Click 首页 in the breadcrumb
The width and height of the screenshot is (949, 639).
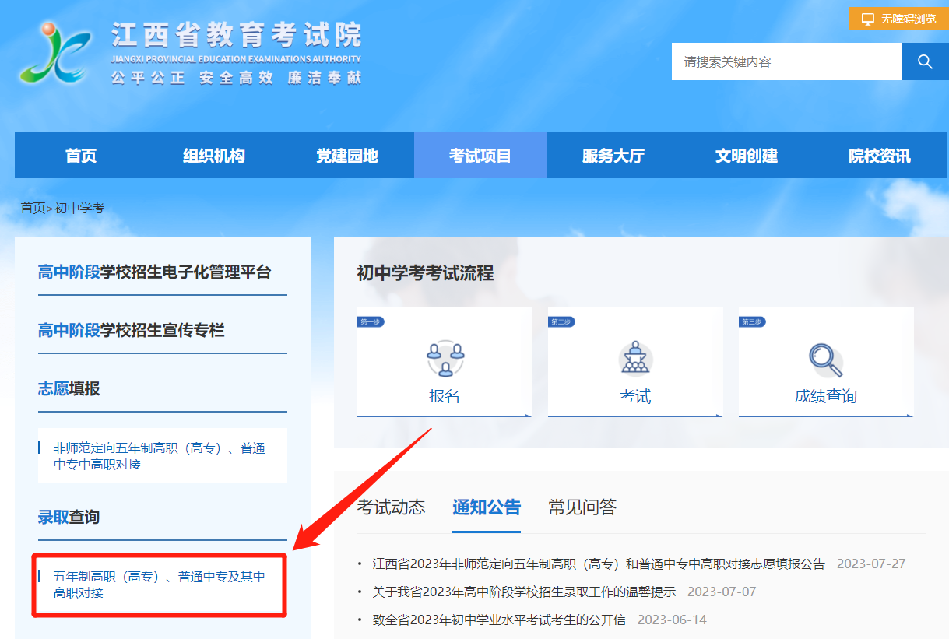33,208
